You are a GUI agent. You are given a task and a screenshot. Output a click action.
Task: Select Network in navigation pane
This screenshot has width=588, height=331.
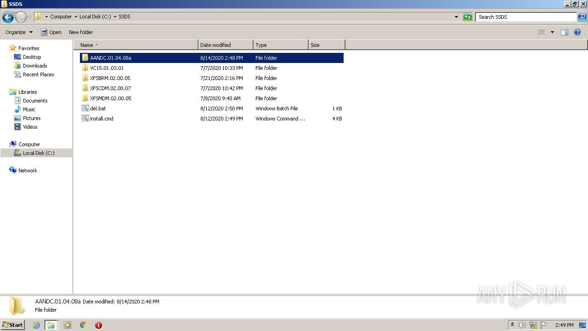28,171
